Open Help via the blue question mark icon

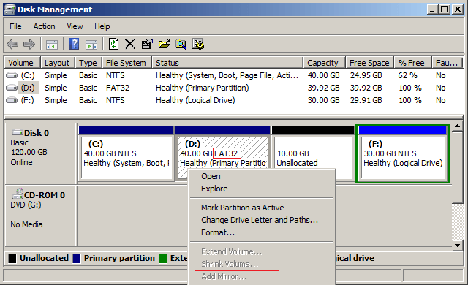[74, 44]
